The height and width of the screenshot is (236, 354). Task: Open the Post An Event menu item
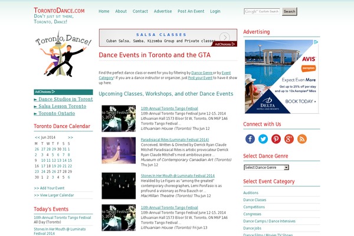pos(191,11)
